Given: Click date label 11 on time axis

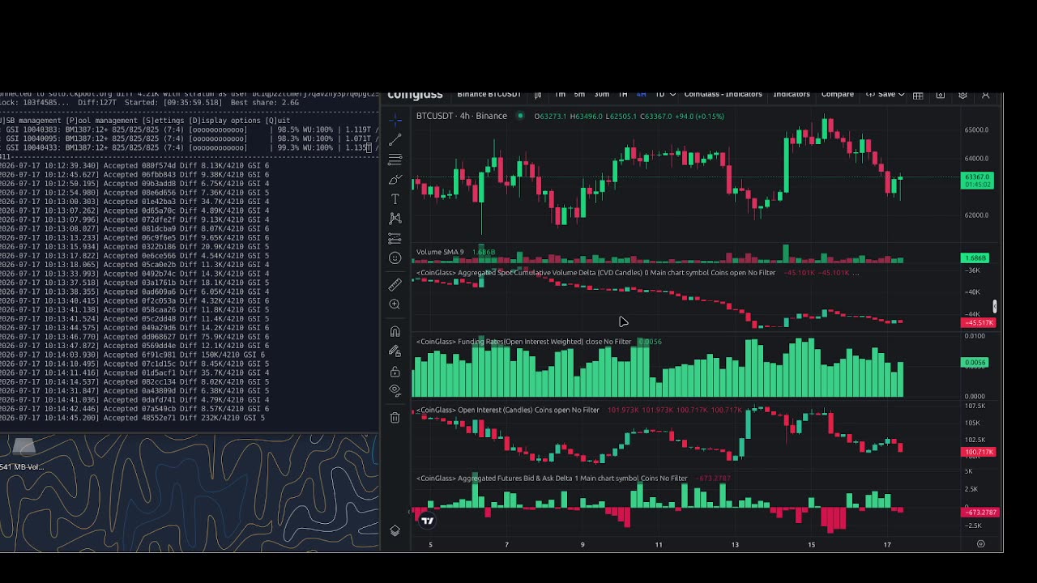Looking at the screenshot, I should [659, 544].
